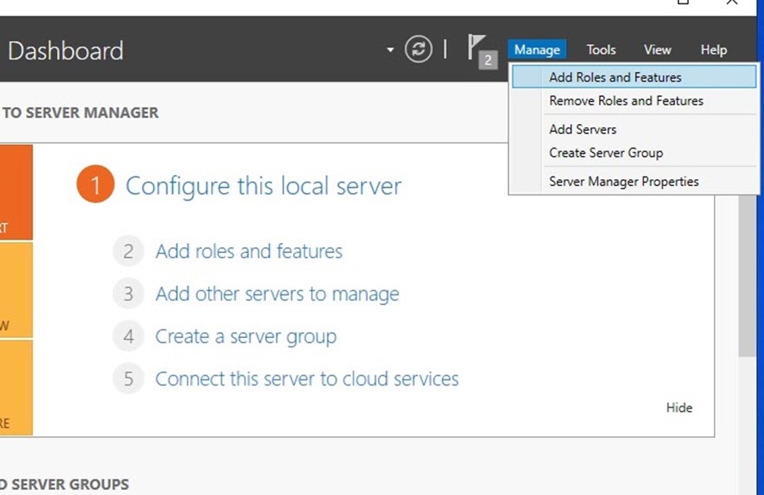The width and height of the screenshot is (764, 495).
Task: Click Add other servers to manage
Action: tap(277, 294)
